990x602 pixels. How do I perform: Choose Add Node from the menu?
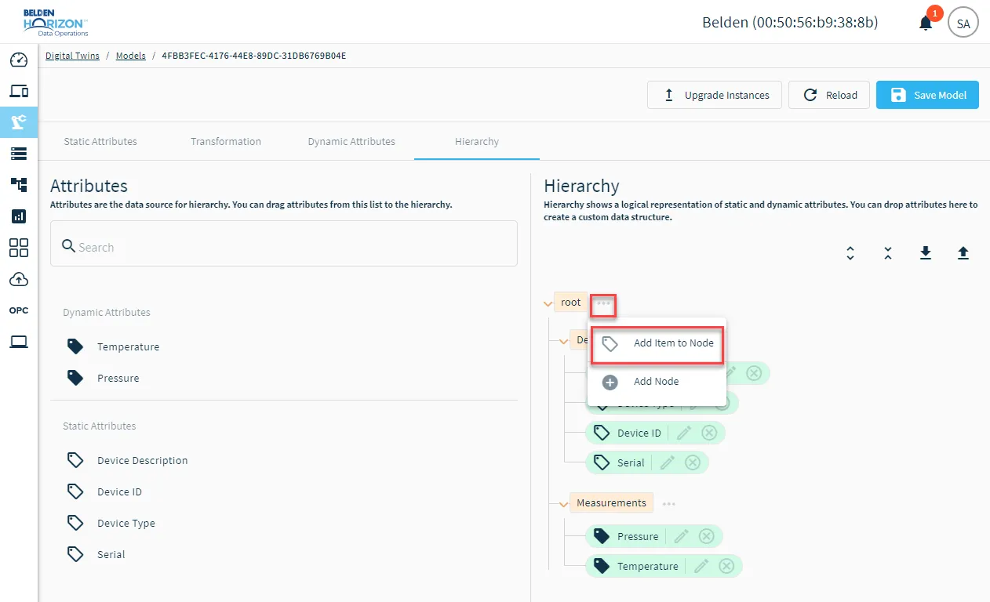pyautogui.click(x=657, y=382)
